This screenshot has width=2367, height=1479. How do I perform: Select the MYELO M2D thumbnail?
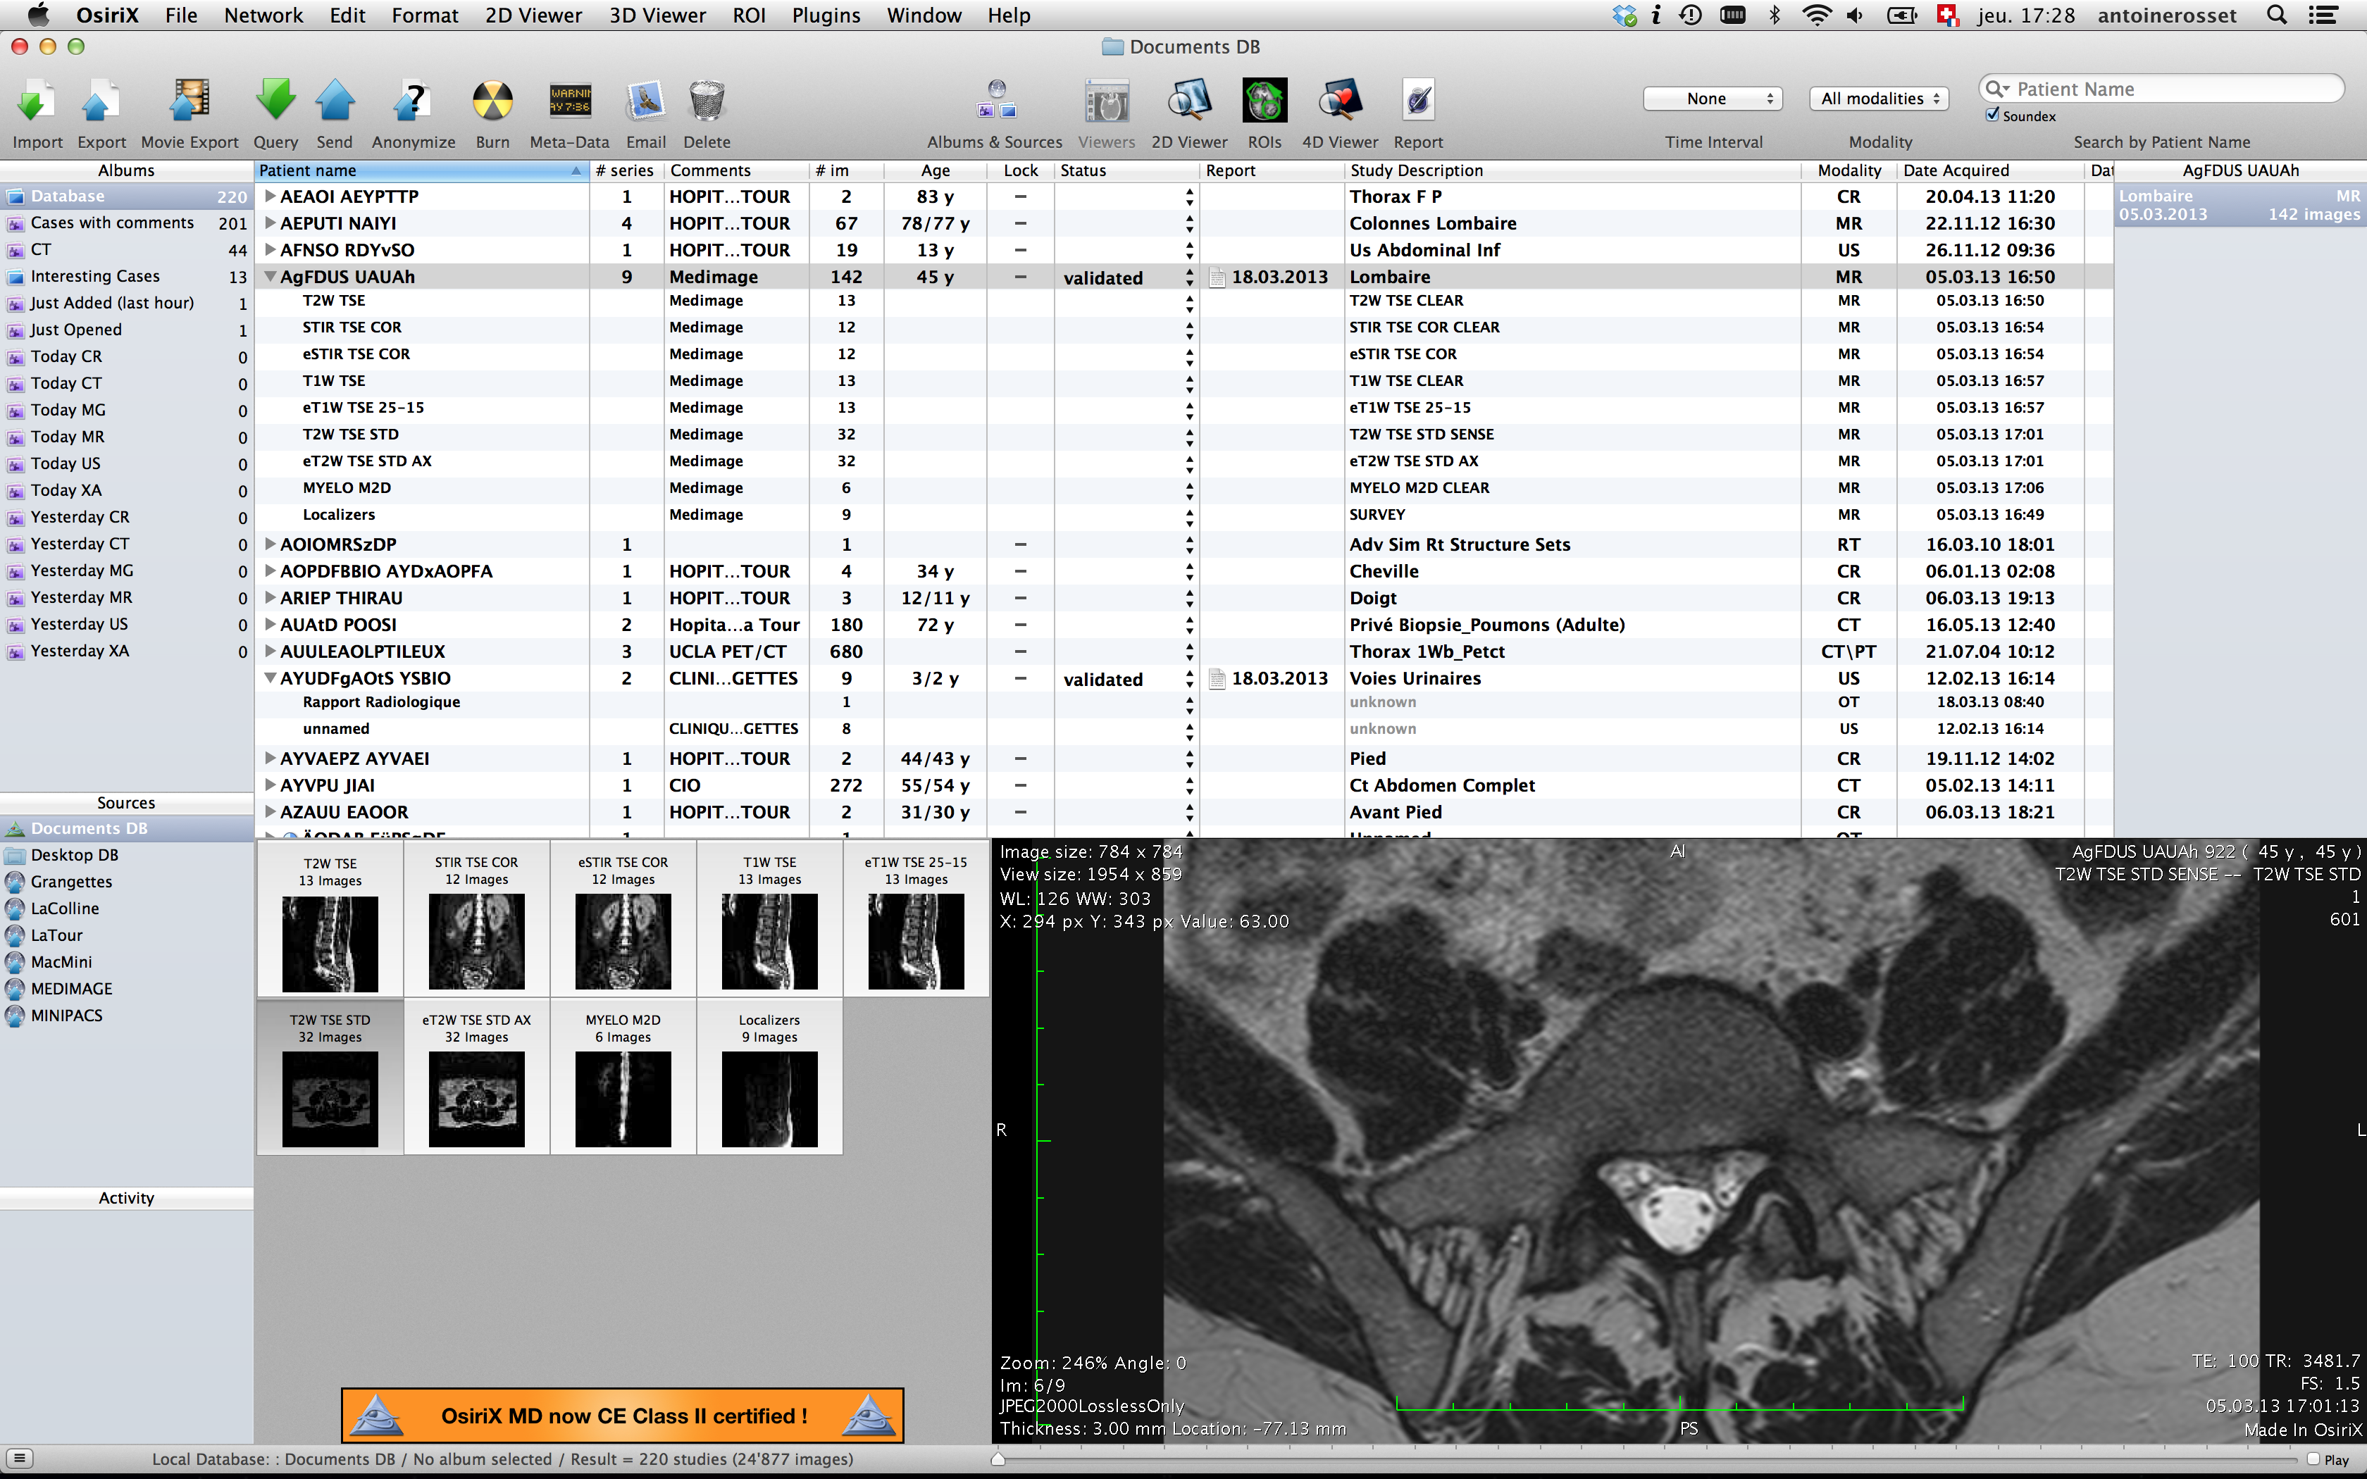623,1077
